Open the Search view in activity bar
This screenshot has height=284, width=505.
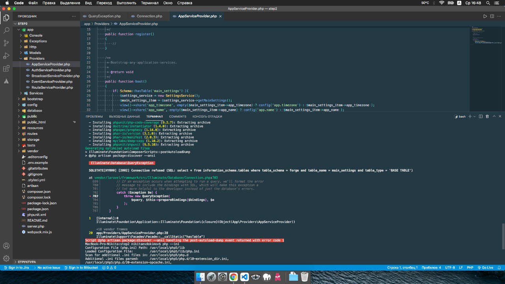coord(6,30)
